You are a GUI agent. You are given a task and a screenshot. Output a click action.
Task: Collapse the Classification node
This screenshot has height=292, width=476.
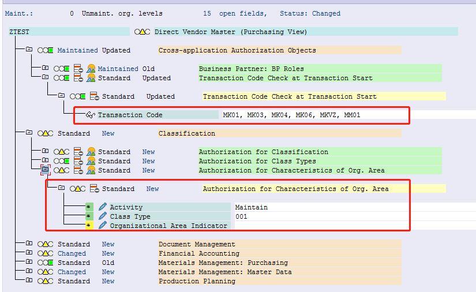point(29,132)
